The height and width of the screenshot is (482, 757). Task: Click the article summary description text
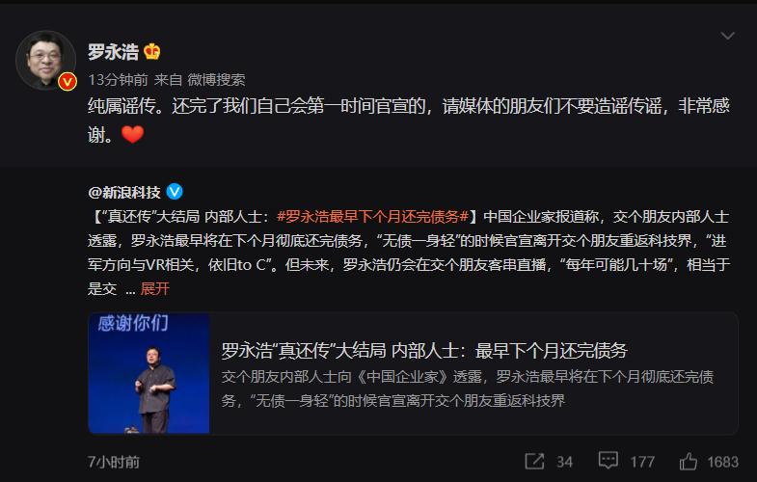[468, 388]
